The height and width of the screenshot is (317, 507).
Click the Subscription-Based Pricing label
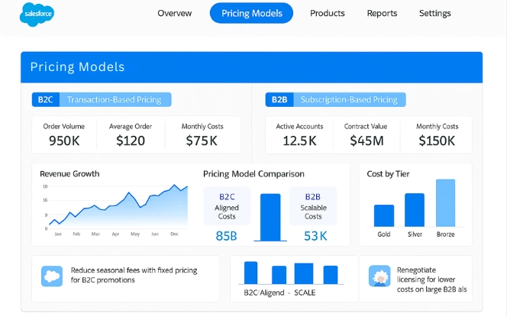click(349, 99)
